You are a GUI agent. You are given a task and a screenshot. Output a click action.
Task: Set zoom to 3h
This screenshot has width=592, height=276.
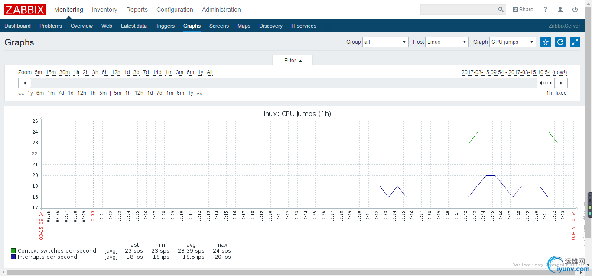(x=95, y=72)
